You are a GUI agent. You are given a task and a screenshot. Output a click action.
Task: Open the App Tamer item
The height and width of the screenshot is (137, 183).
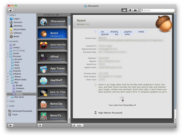pyautogui.click(x=52, y=69)
